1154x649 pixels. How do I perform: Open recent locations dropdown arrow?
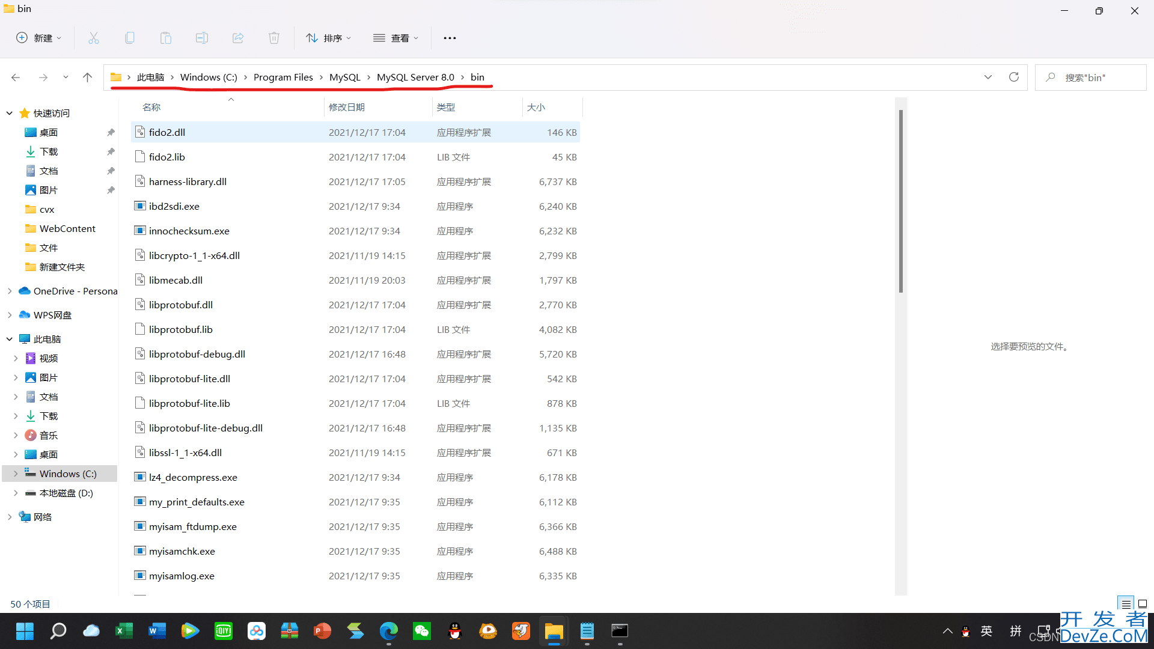tap(66, 78)
